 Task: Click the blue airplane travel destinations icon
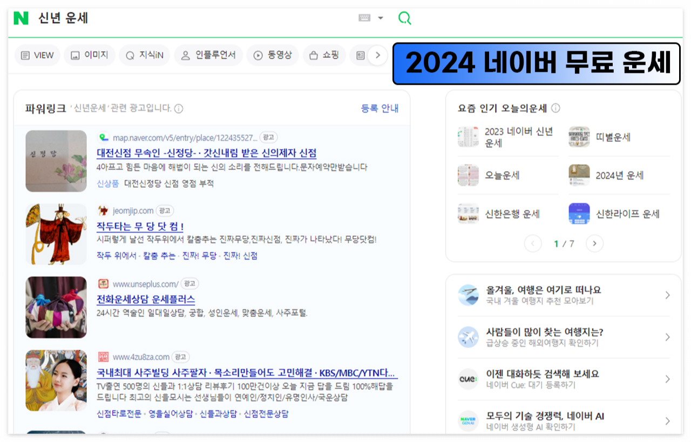tap(468, 337)
